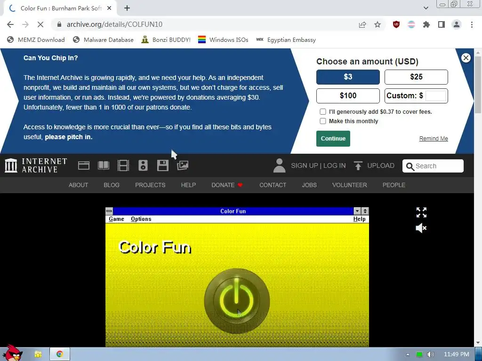Open Color Fun window control menu box

tap(109, 211)
